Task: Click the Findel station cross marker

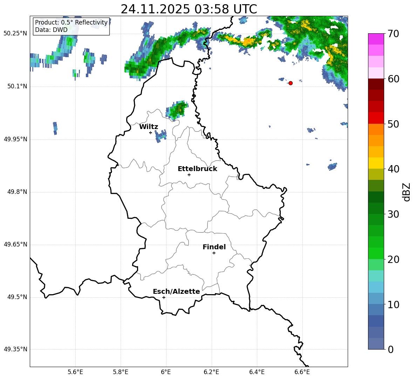Action: tap(214, 253)
